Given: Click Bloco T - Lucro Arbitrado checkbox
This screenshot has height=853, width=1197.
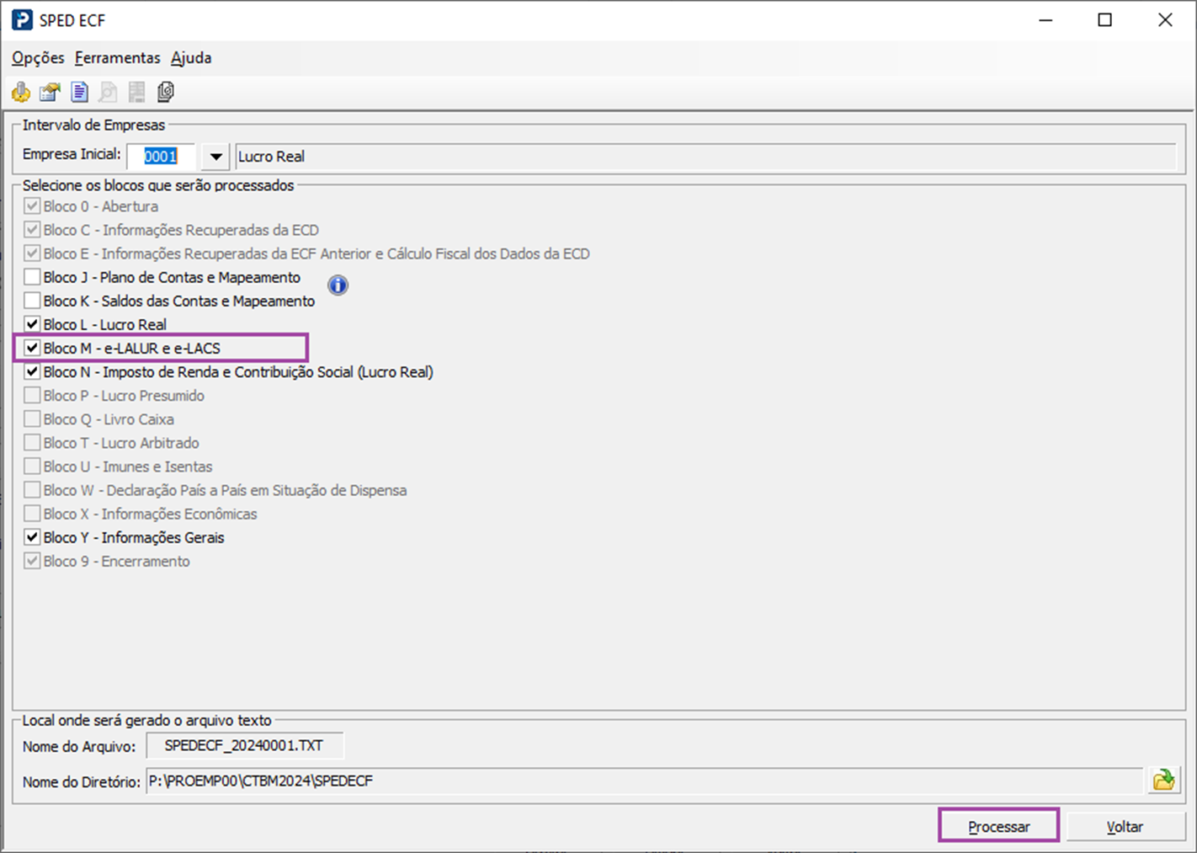Looking at the screenshot, I should click(32, 442).
